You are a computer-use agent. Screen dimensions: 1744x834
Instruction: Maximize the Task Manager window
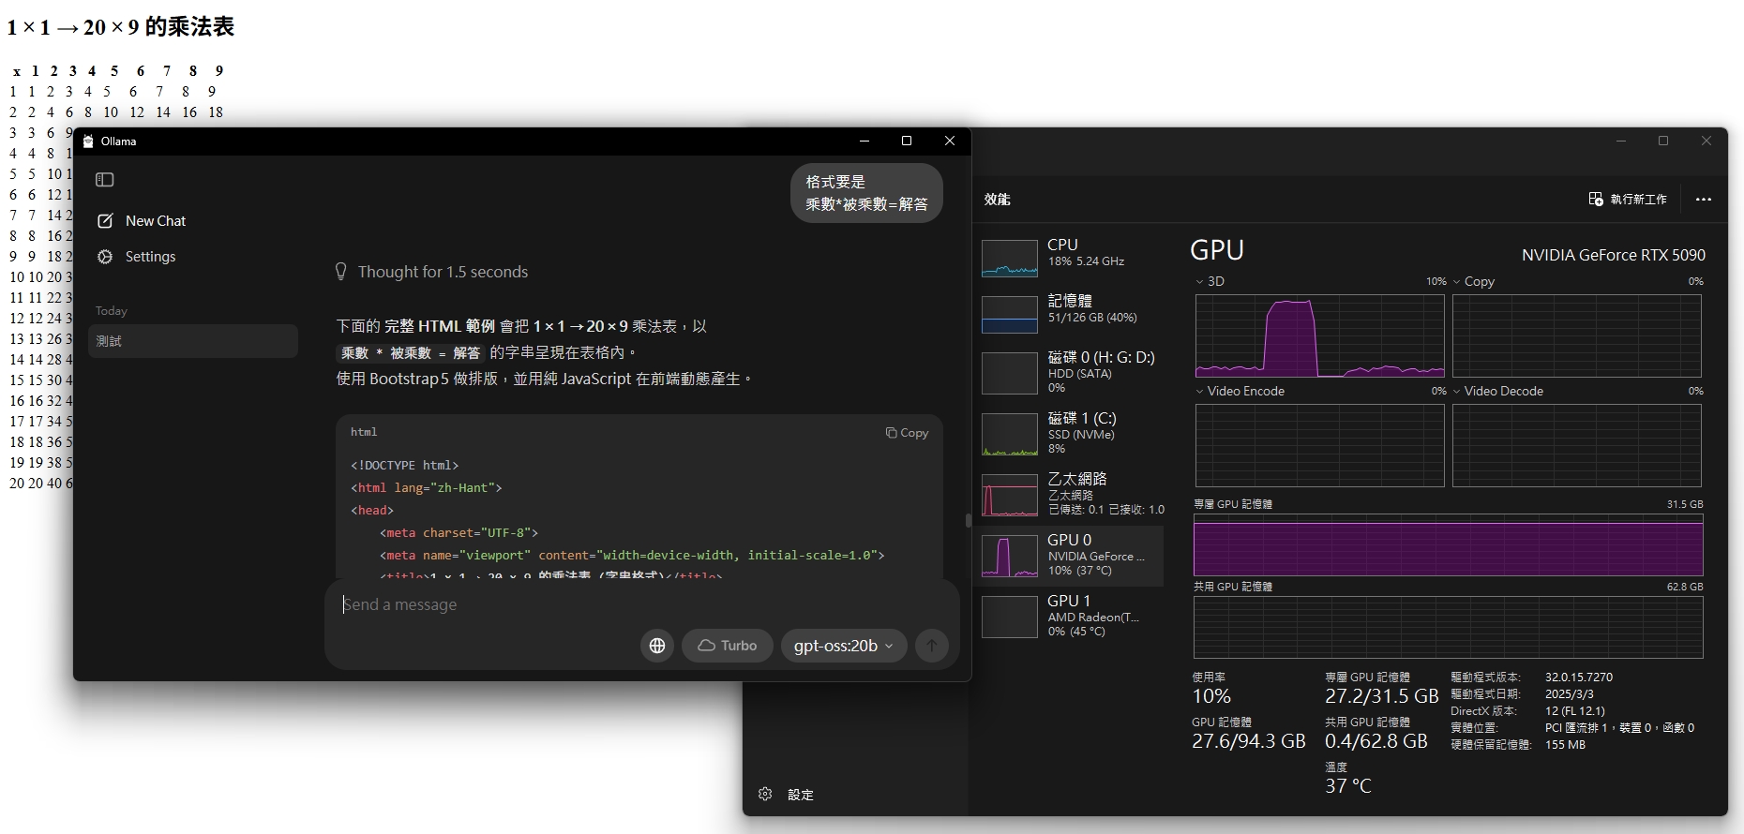(x=1663, y=141)
